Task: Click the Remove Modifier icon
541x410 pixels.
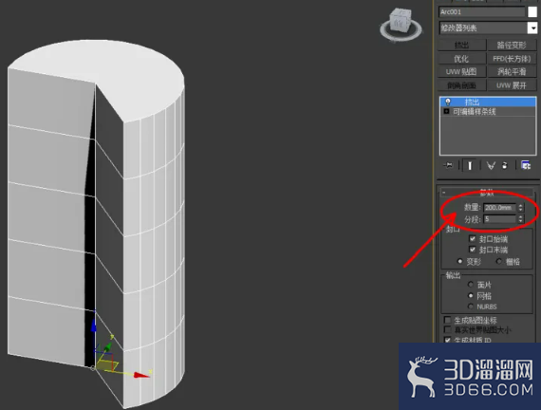Action: 505,166
